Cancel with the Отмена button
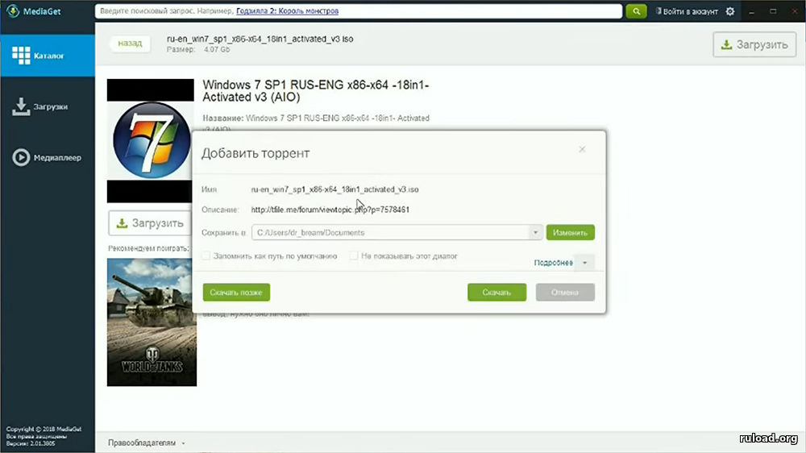Image resolution: width=806 pixels, height=453 pixels. [565, 292]
